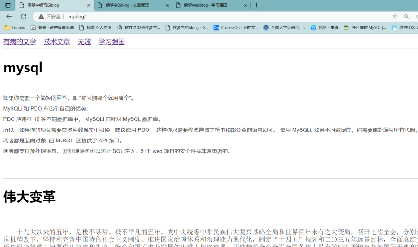Viewport: 418px width, 247px height.
Task: Open the 技术文章 category link
Action: point(57,42)
